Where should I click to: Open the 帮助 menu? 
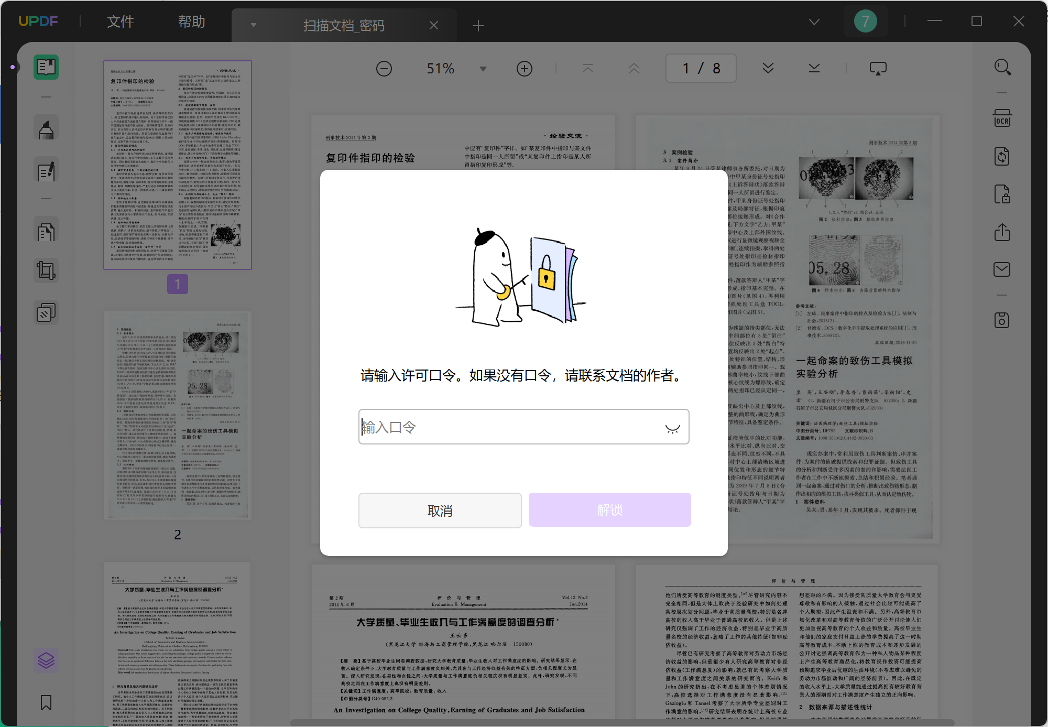tap(191, 21)
